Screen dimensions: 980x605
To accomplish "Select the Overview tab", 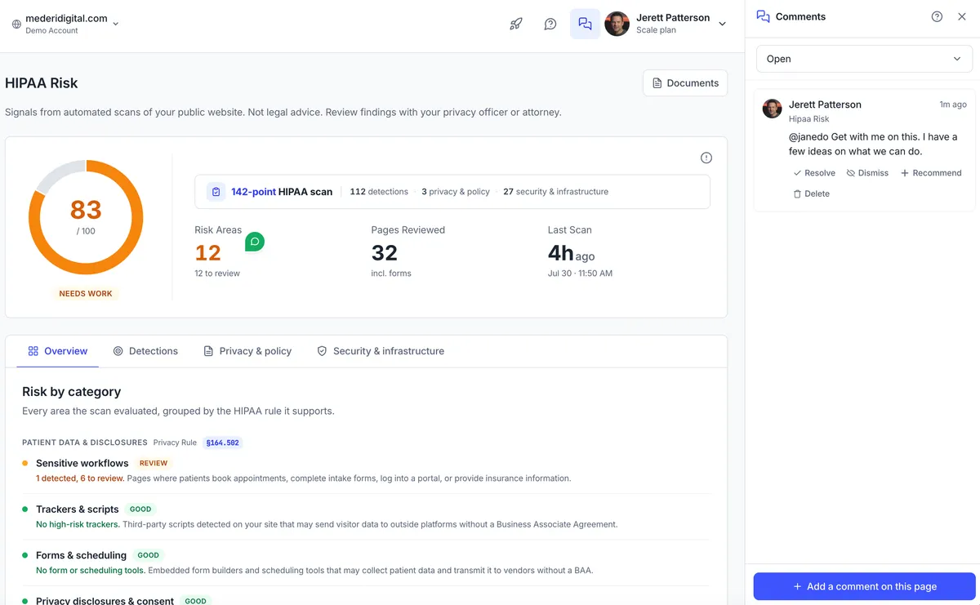I will click(57, 351).
